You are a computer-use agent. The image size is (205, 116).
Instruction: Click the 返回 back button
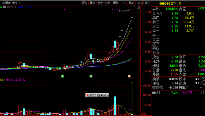pos(148,3)
